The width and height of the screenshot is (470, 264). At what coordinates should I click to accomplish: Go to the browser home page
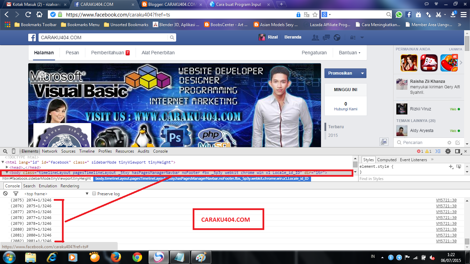tap(39, 15)
